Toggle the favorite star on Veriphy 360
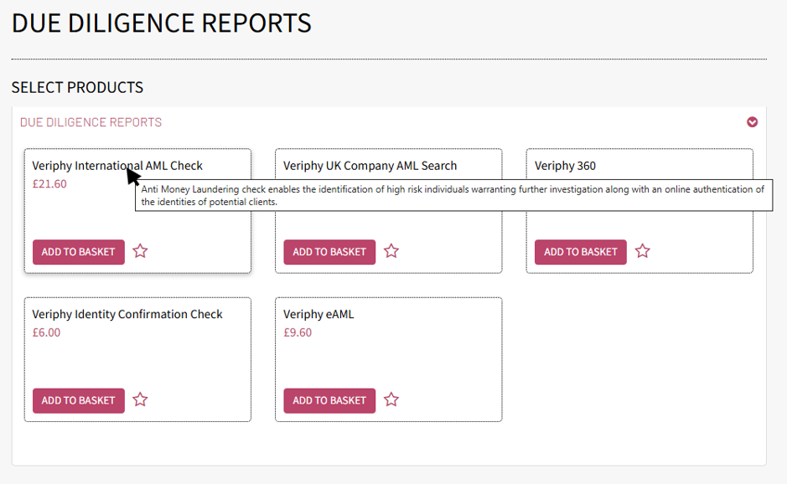Viewport: 787px width, 484px height. (x=642, y=251)
